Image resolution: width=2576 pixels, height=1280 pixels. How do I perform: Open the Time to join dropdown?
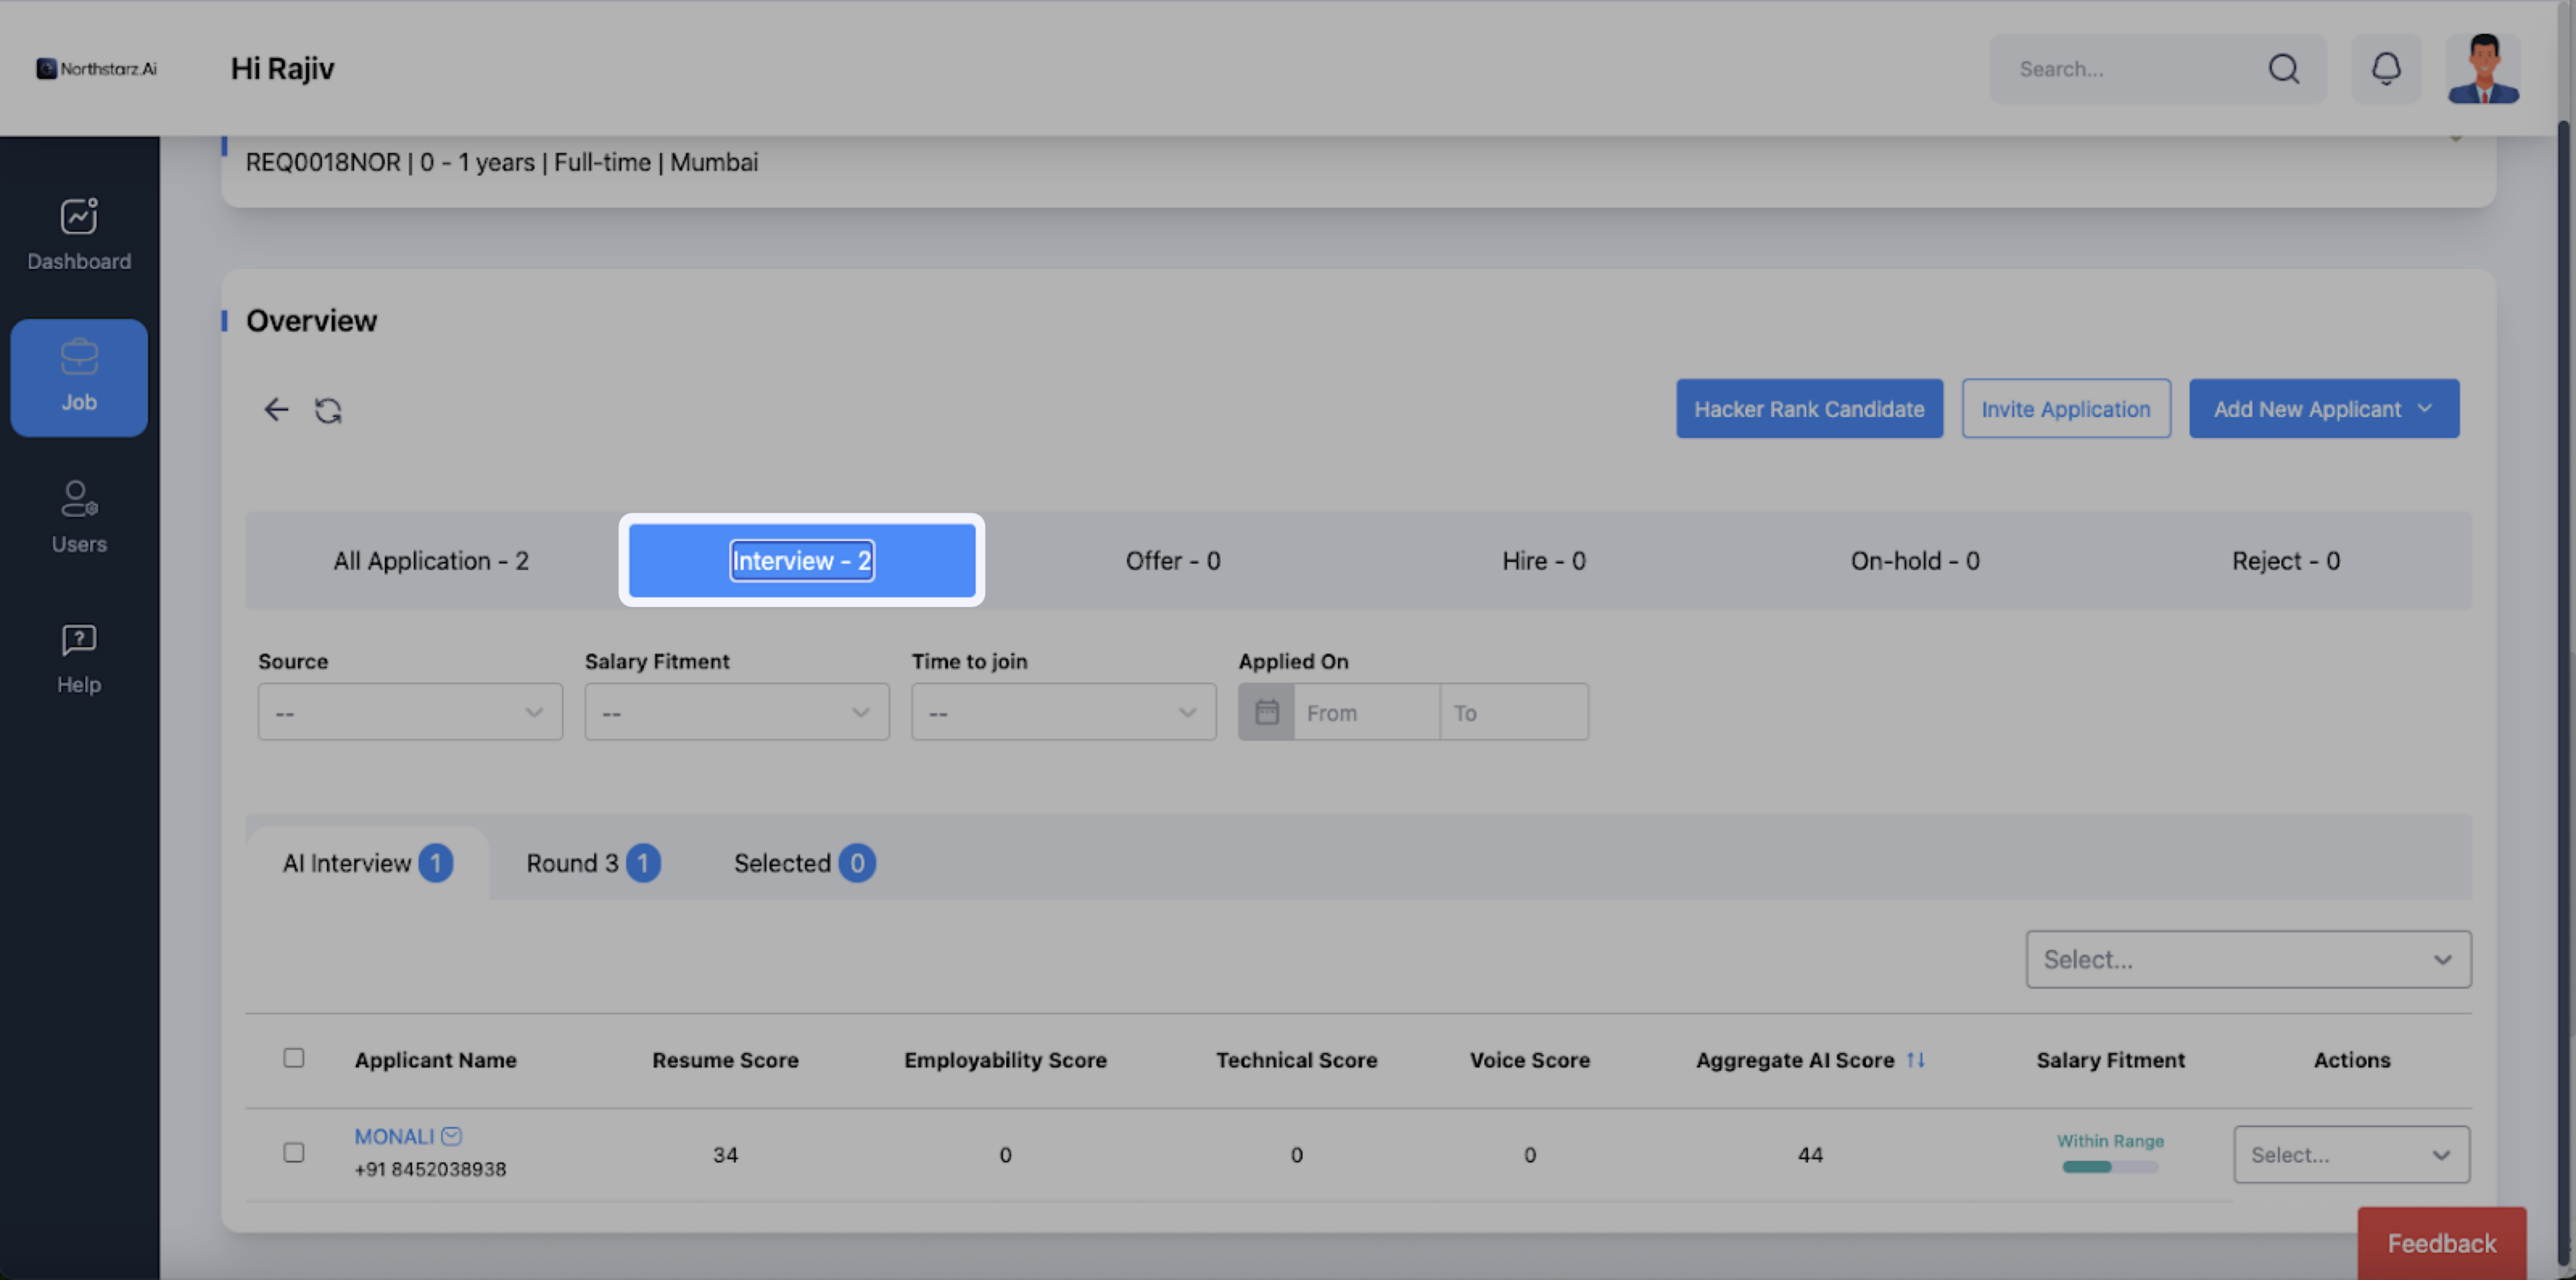pyautogui.click(x=1063, y=713)
